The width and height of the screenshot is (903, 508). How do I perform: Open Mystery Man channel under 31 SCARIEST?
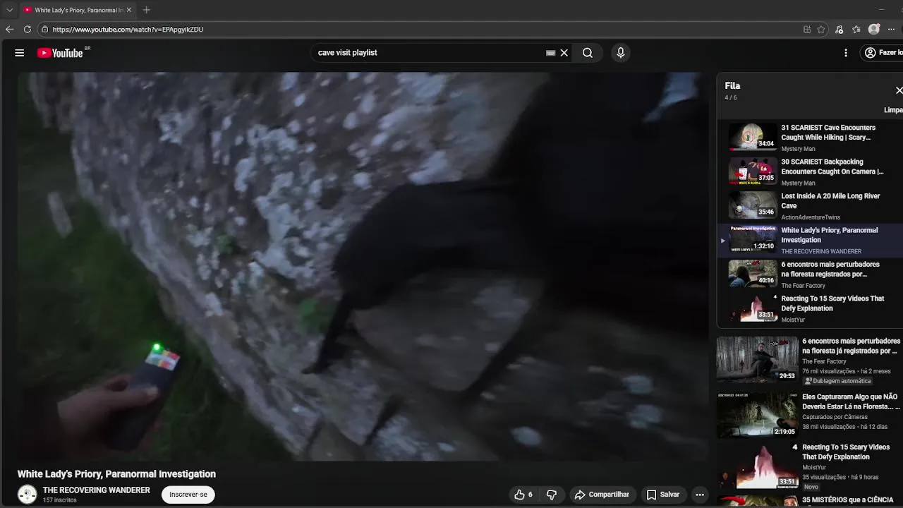tap(798, 149)
